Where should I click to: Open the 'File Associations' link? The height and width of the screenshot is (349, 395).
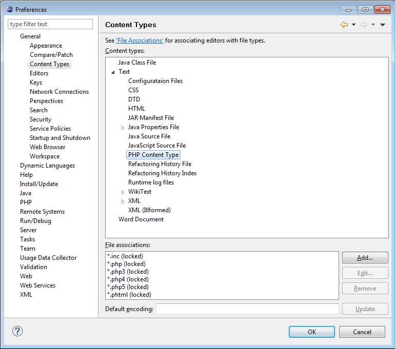pyautogui.click(x=140, y=40)
